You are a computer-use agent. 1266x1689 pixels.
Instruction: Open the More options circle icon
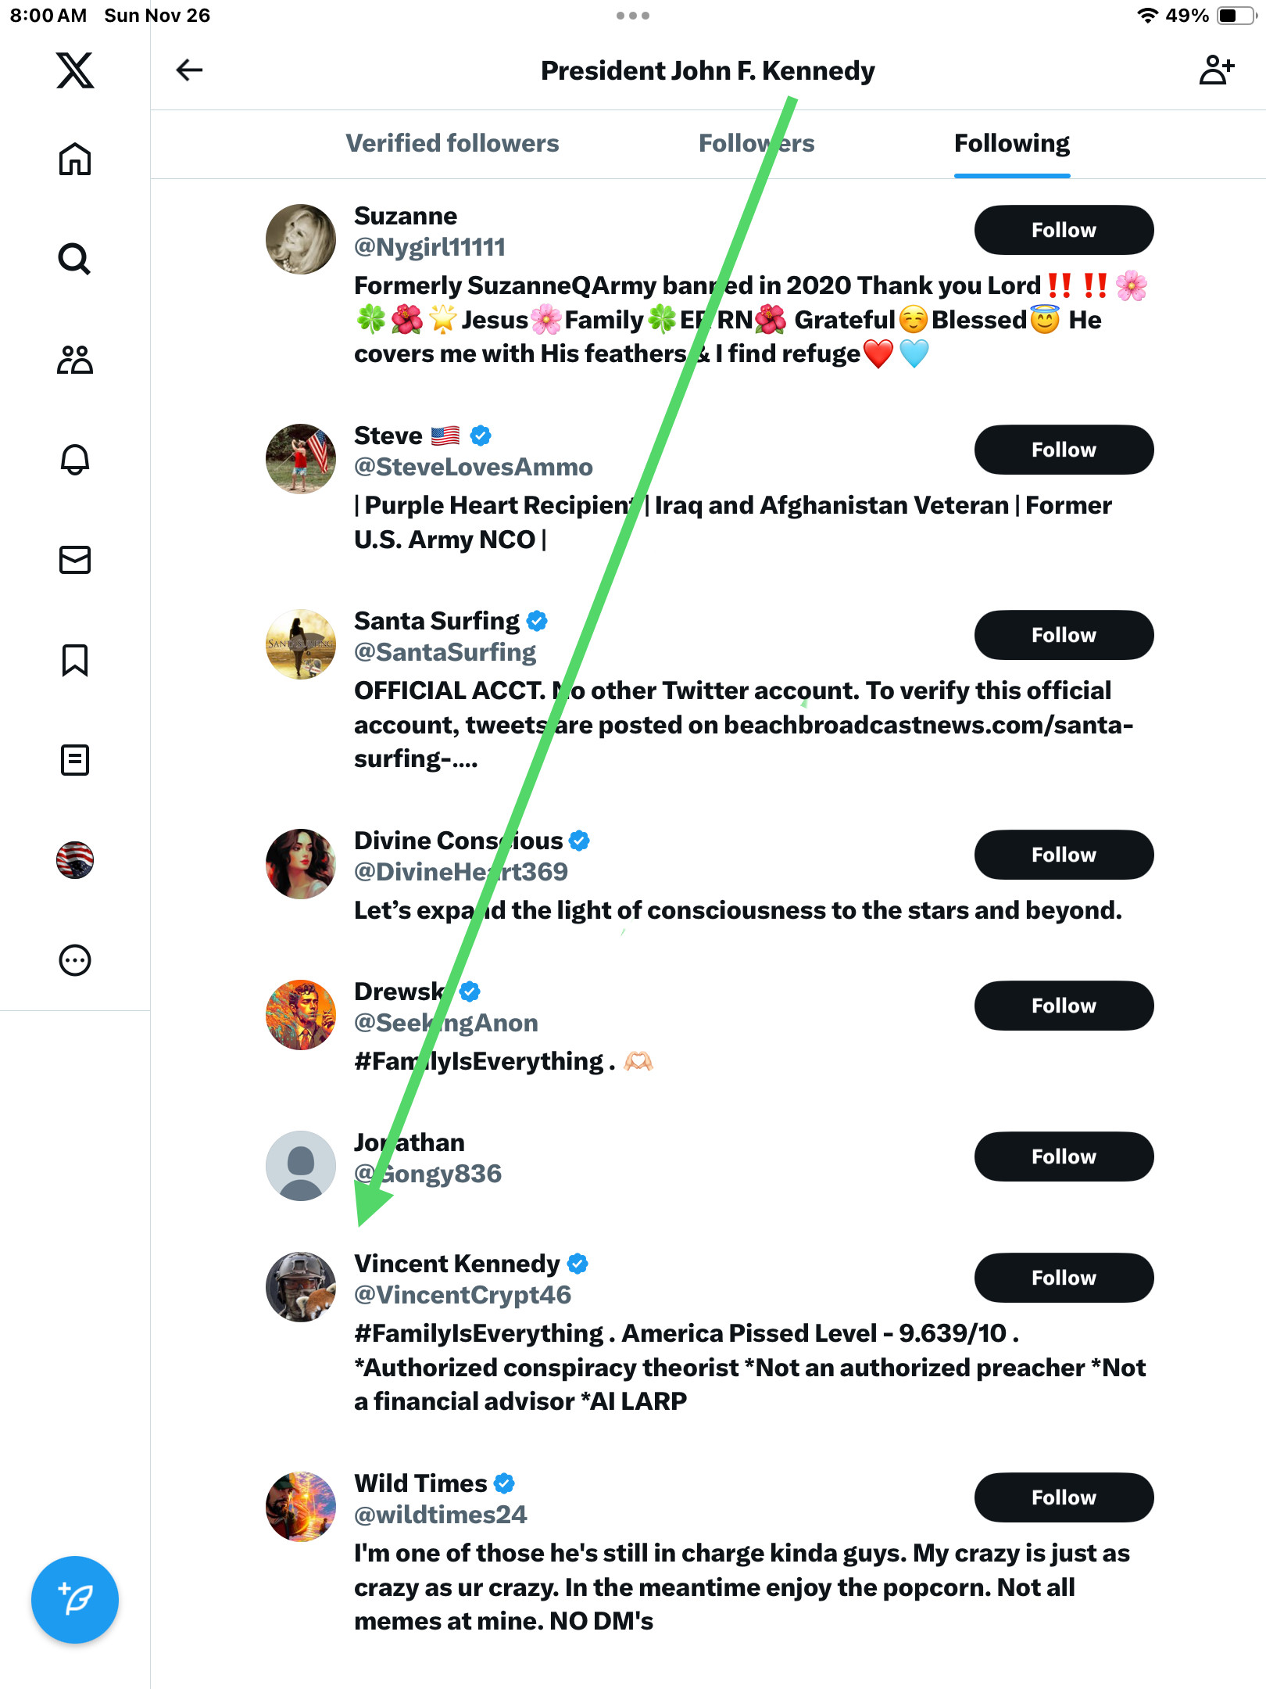point(75,960)
